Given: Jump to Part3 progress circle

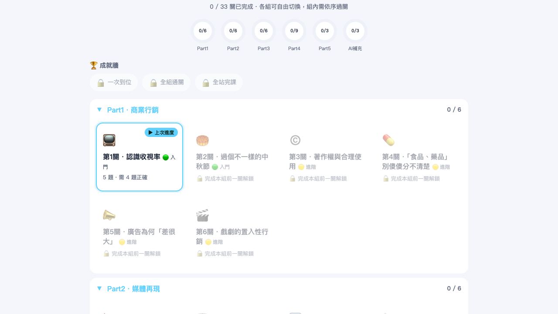Looking at the screenshot, I should 264,31.
